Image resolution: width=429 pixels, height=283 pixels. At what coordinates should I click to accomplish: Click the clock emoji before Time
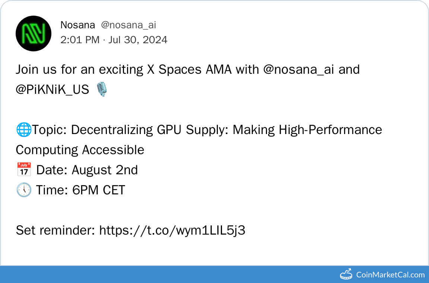click(24, 190)
